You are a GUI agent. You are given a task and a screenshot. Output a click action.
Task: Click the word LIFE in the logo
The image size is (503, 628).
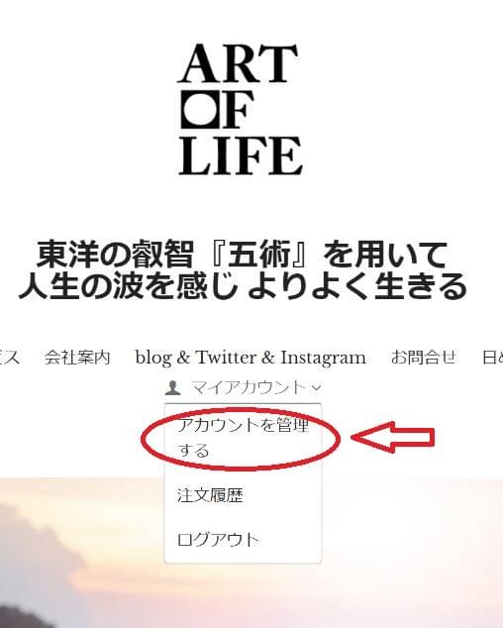[x=241, y=156]
